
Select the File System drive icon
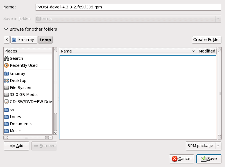point(7,88)
